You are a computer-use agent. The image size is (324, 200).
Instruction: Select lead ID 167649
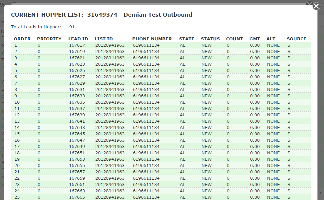point(77,147)
